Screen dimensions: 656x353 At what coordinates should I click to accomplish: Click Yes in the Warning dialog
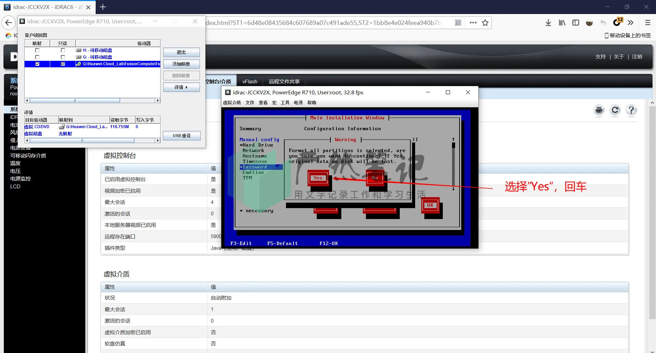318,178
